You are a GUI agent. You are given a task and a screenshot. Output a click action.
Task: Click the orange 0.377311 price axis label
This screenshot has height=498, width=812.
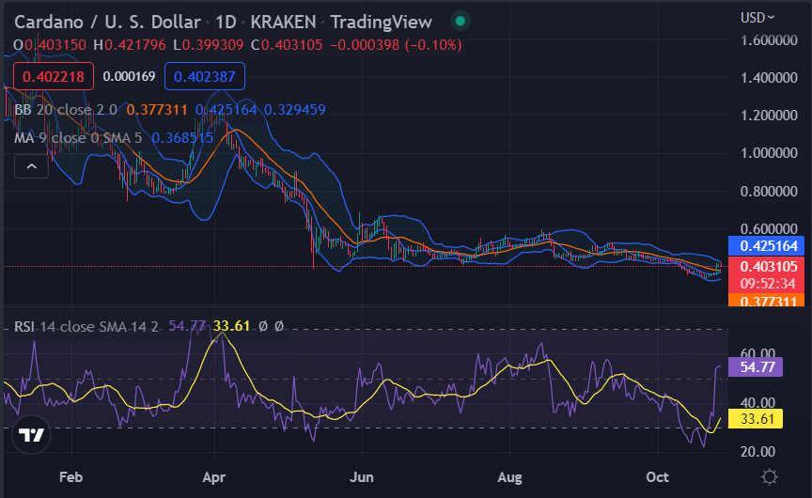[767, 301]
